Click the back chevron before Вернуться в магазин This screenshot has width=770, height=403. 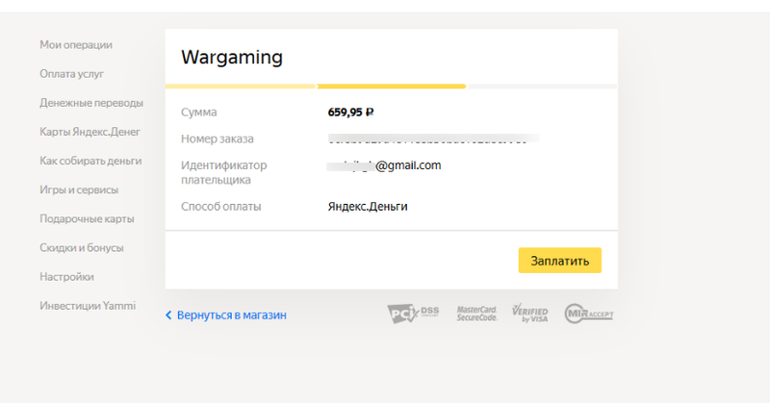168,315
